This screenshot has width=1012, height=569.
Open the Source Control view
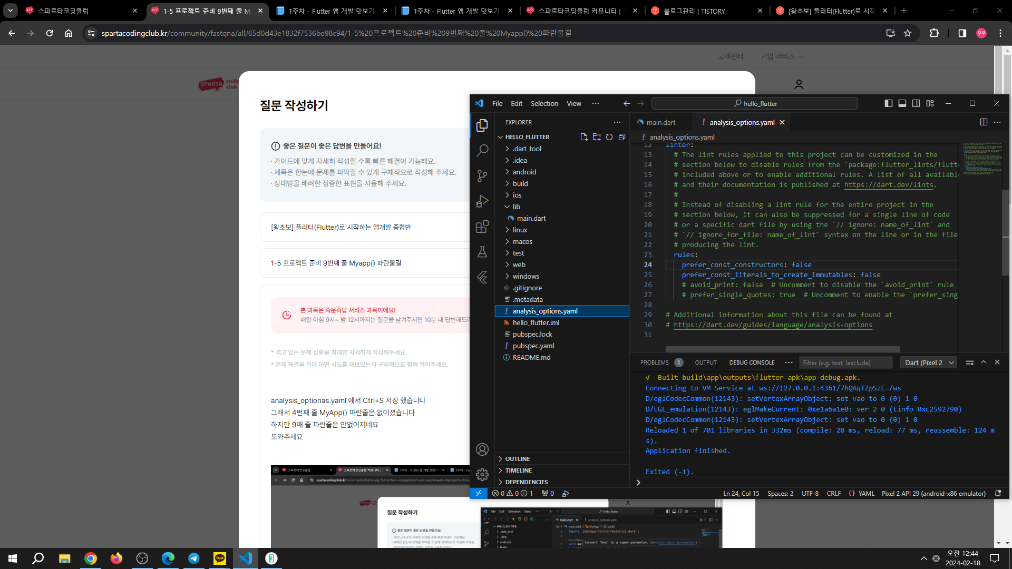click(x=482, y=176)
